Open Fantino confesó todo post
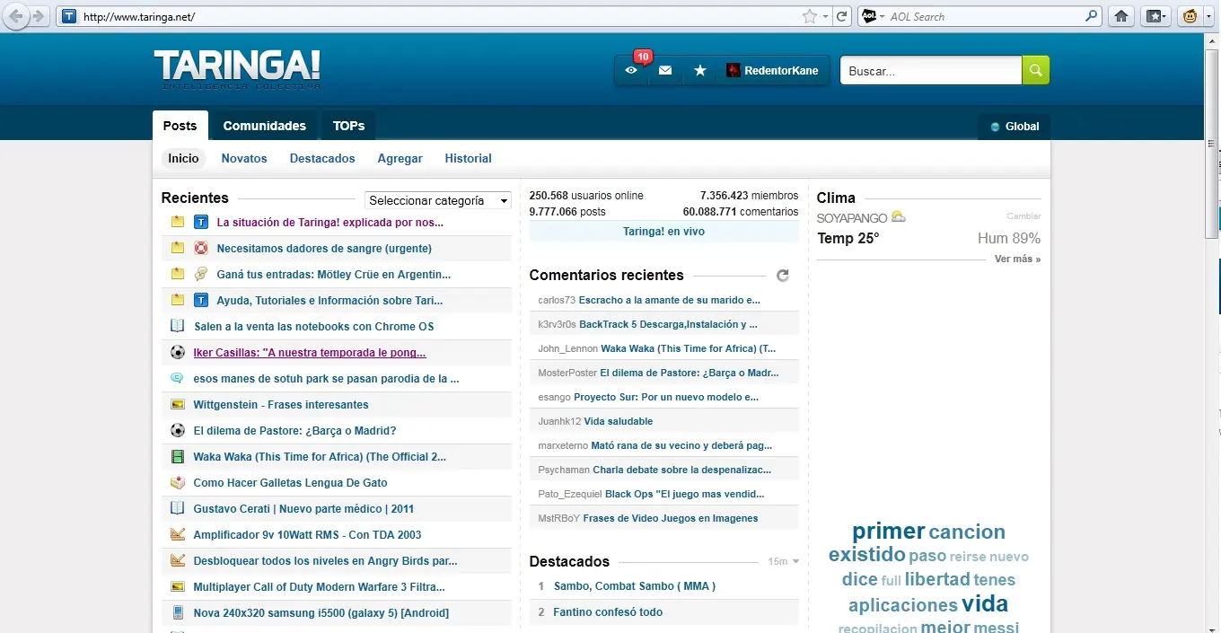Screen dimensions: 1221x633 tap(608, 612)
